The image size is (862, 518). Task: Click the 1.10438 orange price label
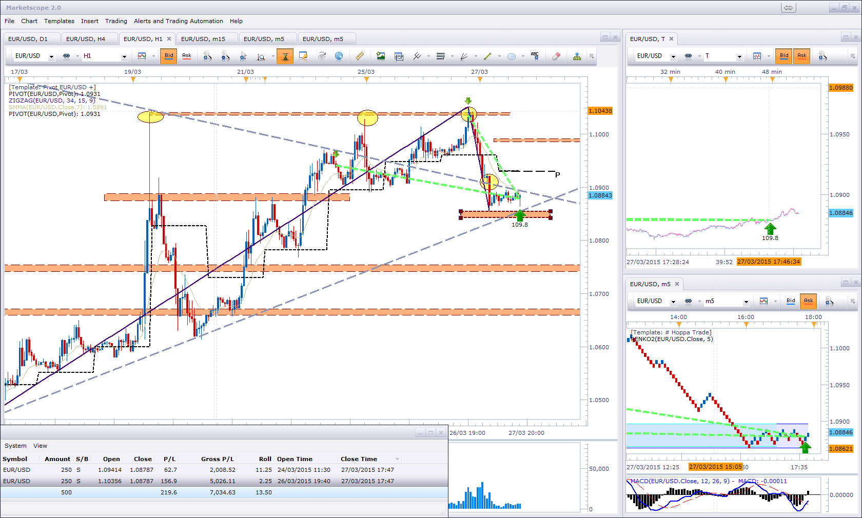tap(600, 111)
